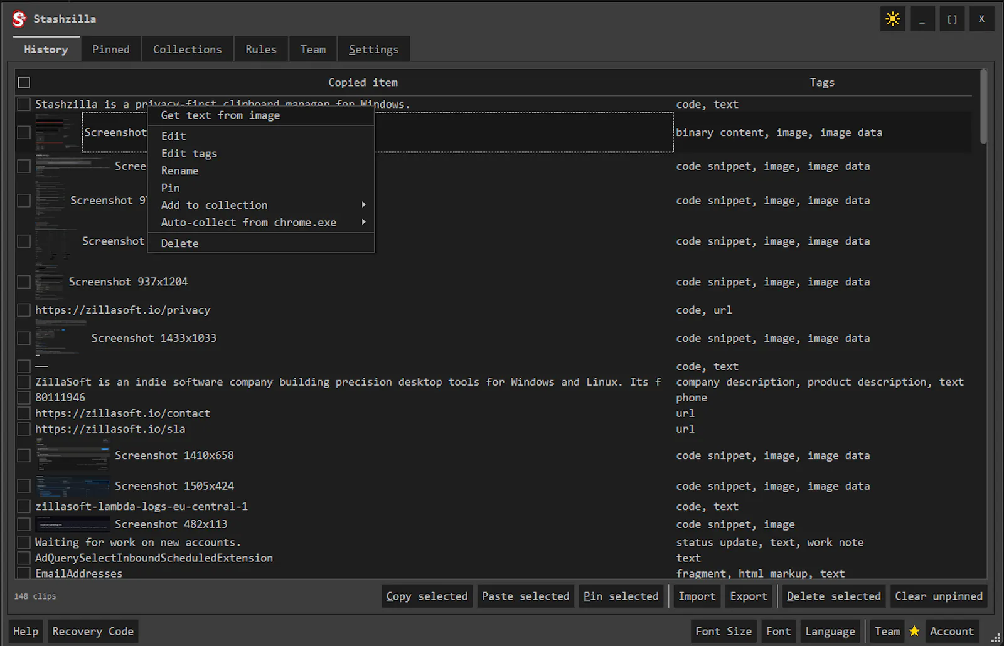
Task: Check the box for 80111946 row
Action: pos(24,398)
